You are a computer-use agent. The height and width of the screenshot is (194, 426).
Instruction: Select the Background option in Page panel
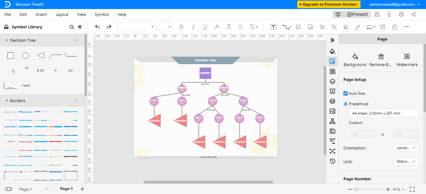pyautogui.click(x=355, y=59)
